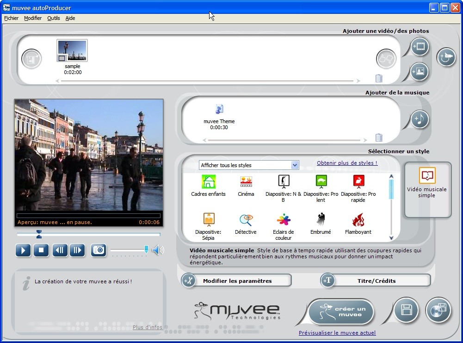Burn the muvee using the CD icon

(438, 311)
